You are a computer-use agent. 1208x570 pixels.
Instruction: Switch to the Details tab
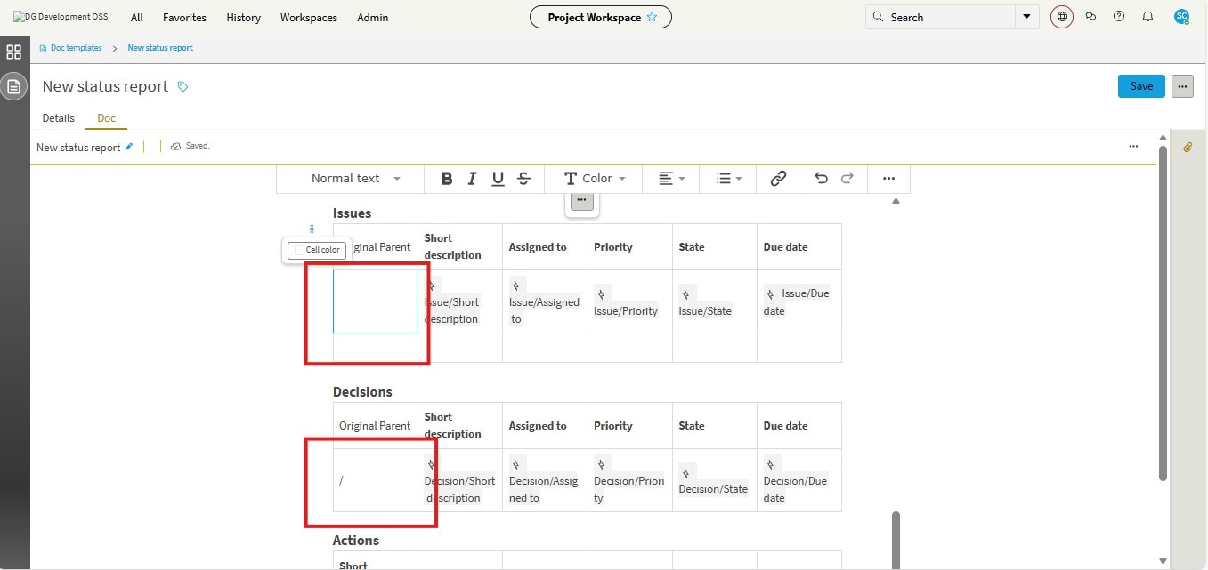[59, 118]
